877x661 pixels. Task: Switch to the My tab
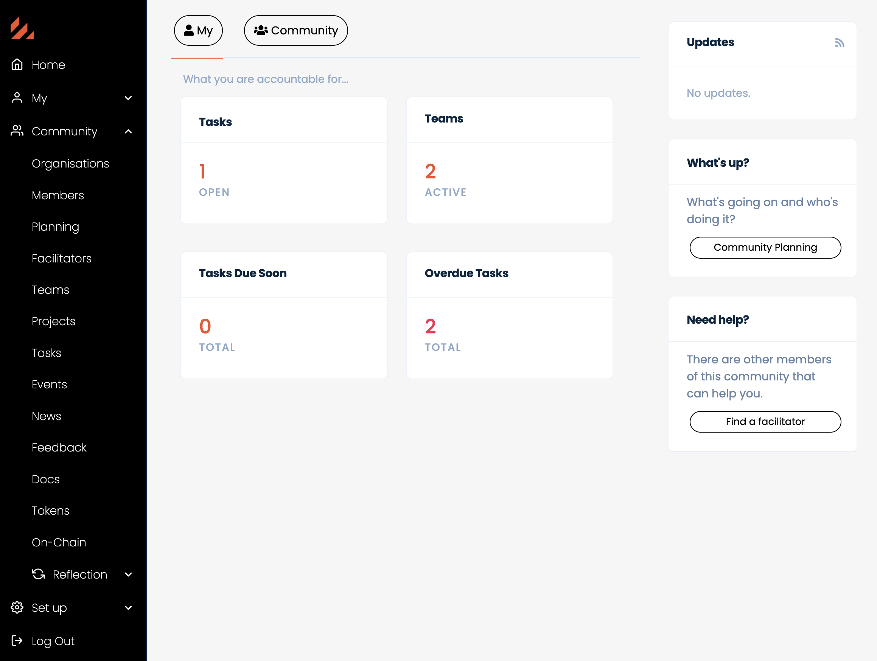click(198, 31)
